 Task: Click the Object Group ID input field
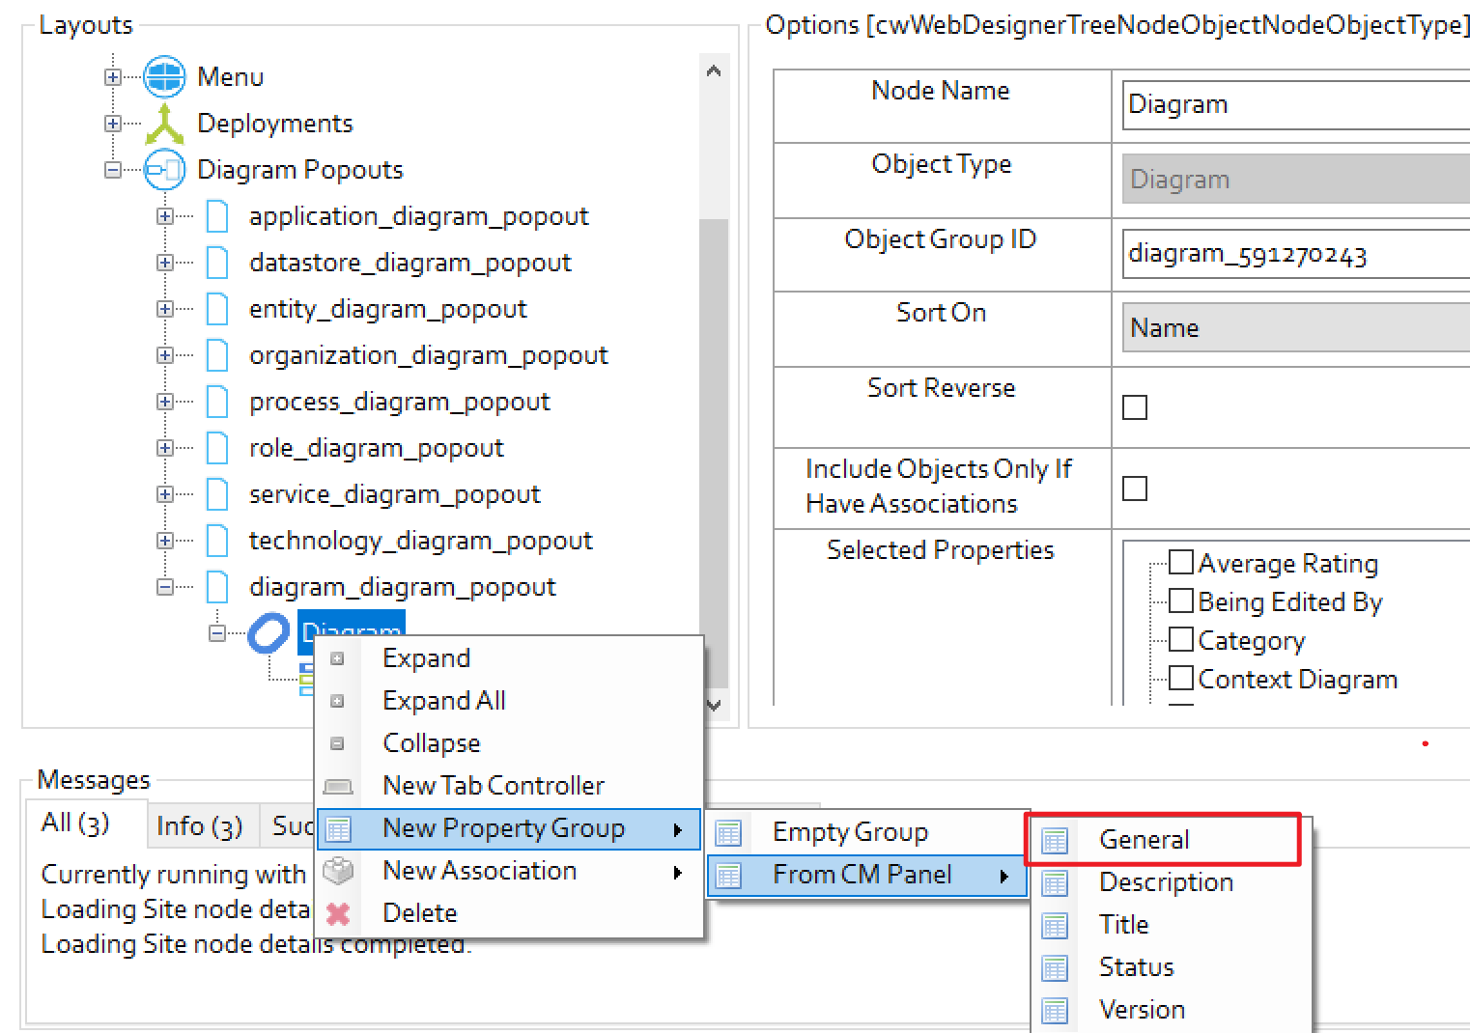tap(1296, 254)
